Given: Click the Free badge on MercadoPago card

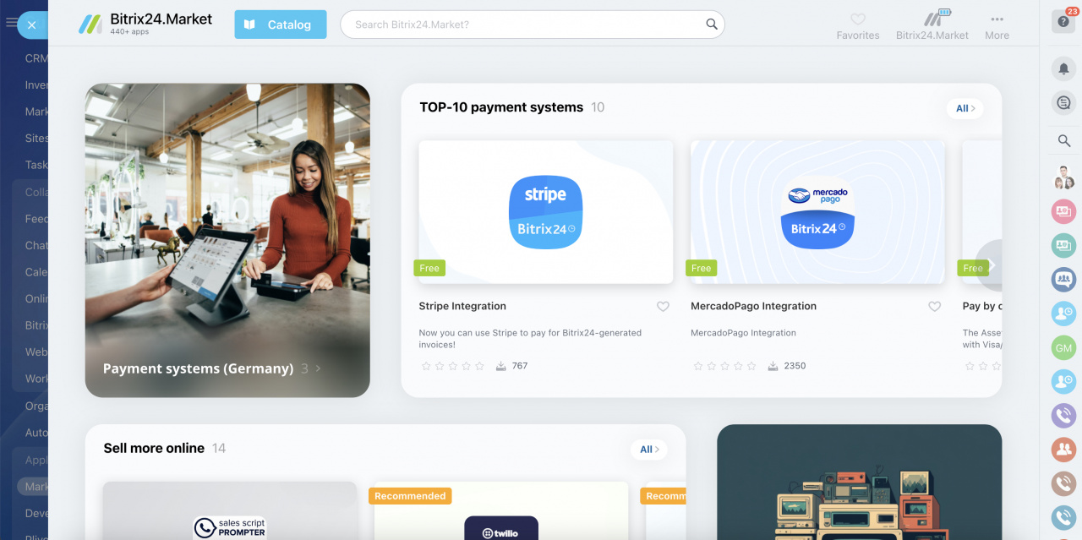Looking at the screenshot, I should coord(702,268).
